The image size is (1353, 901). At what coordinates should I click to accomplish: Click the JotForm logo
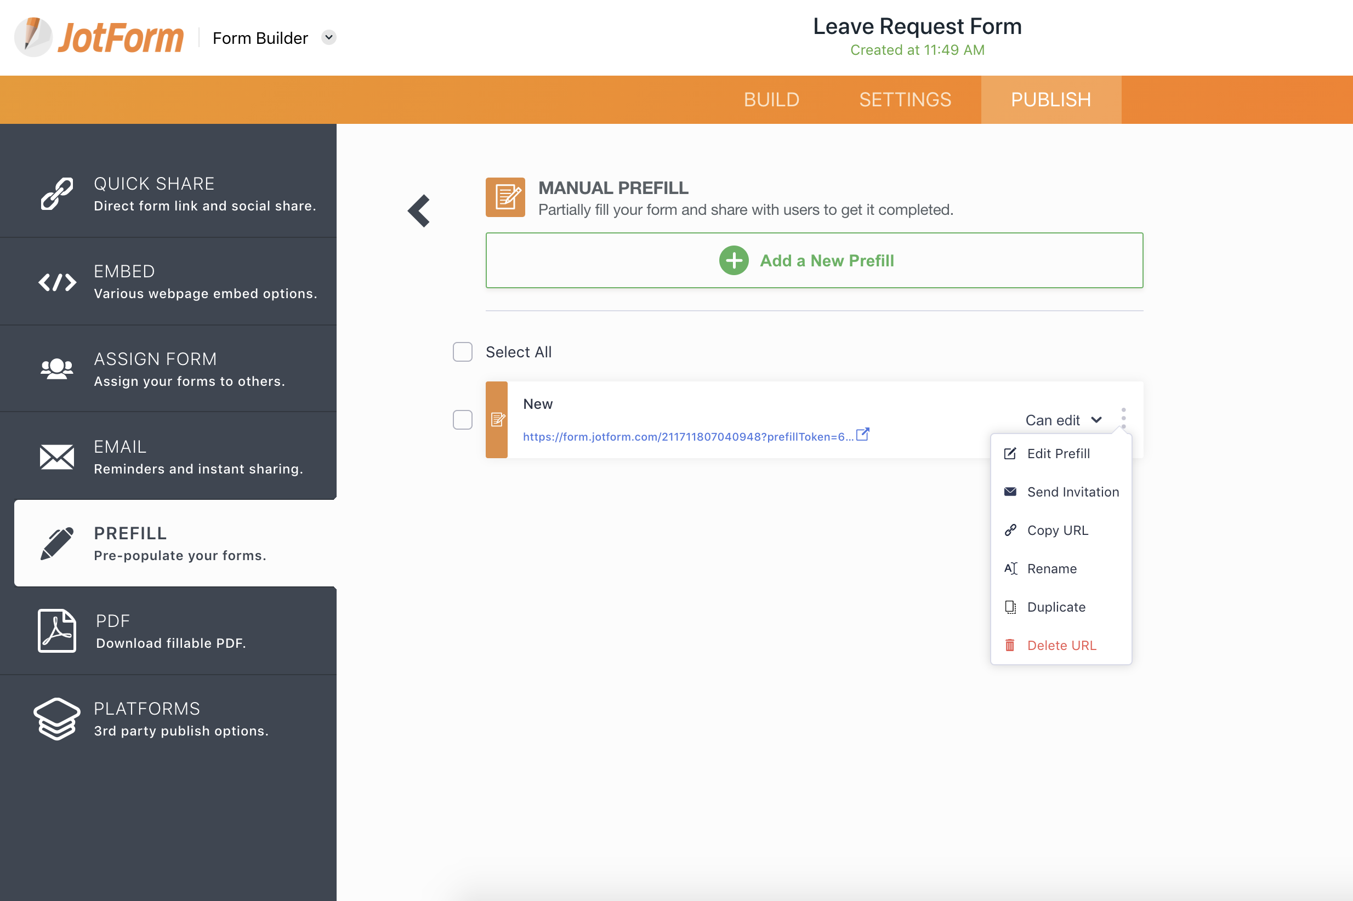(x=99, y=37)
